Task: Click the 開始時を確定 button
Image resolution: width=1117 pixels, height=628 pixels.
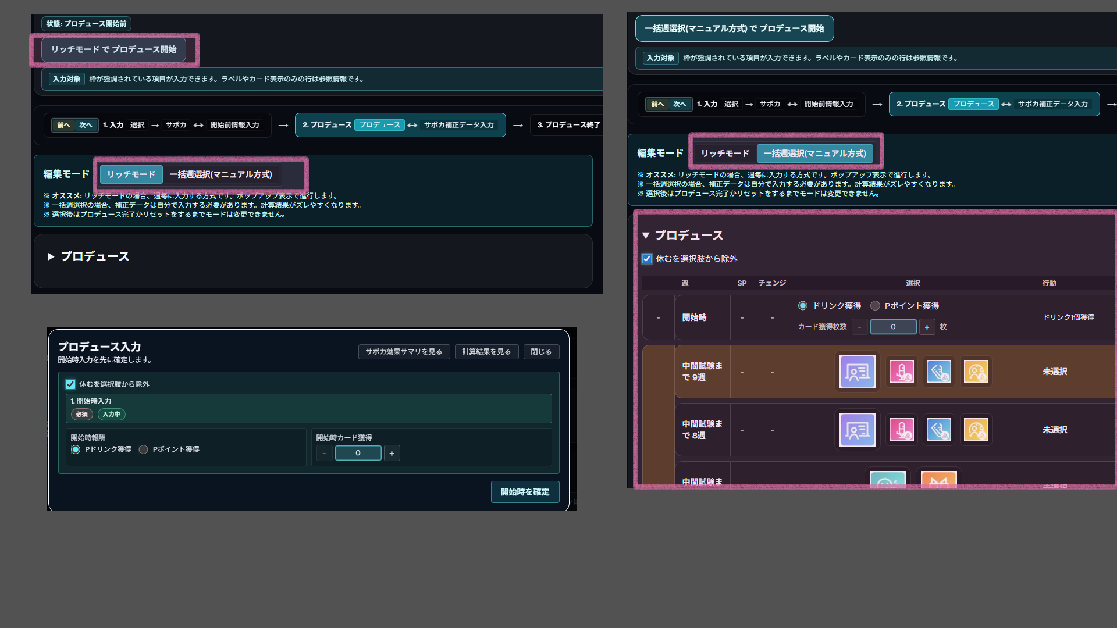Action: (x=525, y=492)
